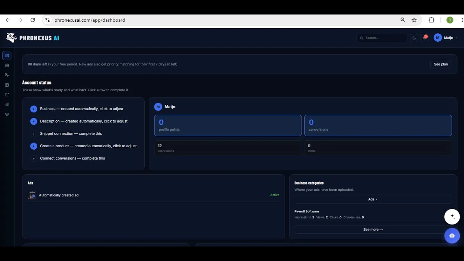Click the zoom magnifier icon in address bar

403,20
